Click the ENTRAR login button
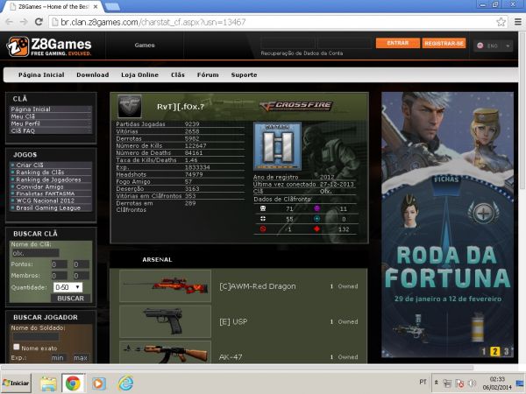Screen dimensions: 526x394 397,43
